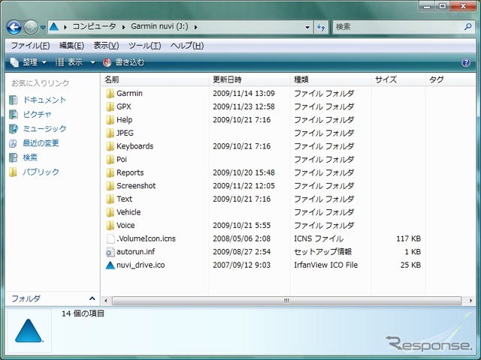
Task: Select the GPX folder icon
Action: pos(110,106)
